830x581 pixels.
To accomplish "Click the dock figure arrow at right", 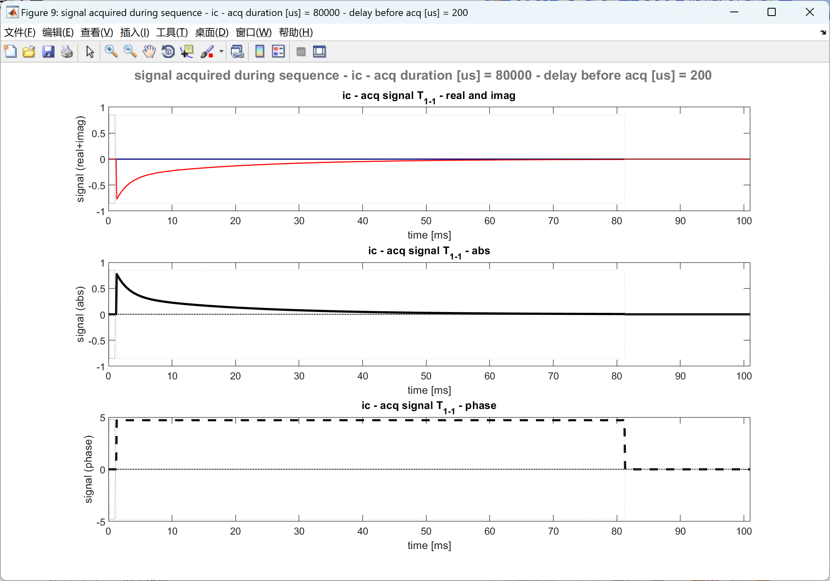I will 823,32.
